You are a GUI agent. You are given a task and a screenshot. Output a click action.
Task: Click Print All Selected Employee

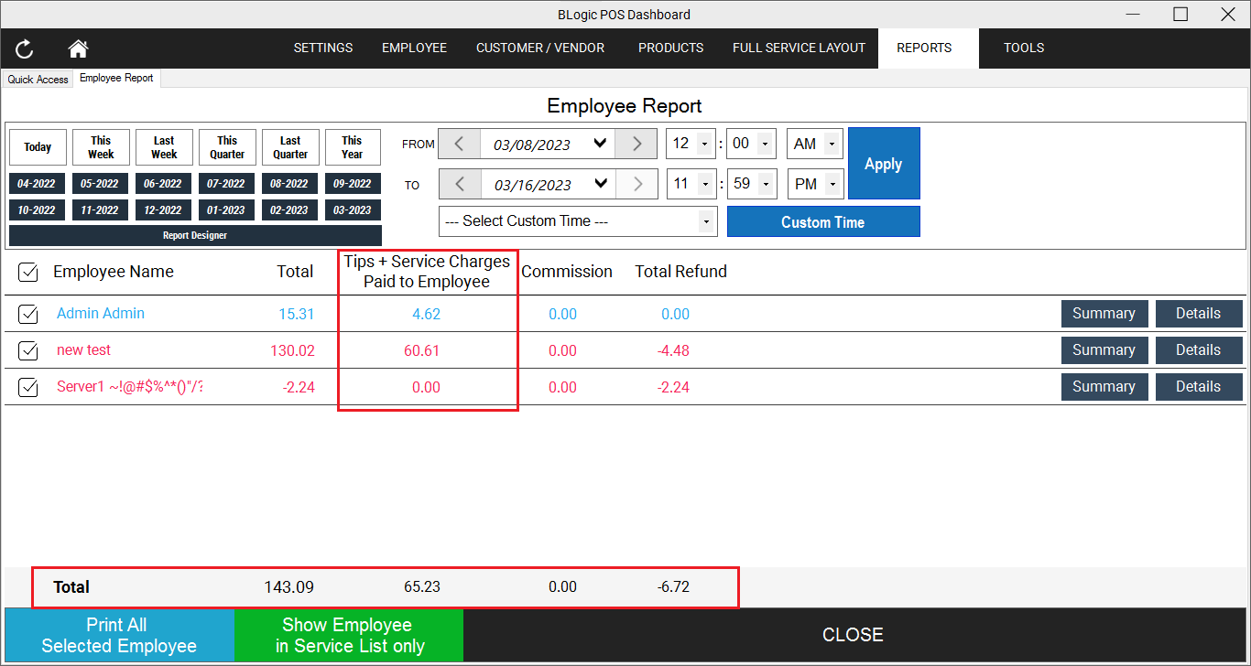119,636
